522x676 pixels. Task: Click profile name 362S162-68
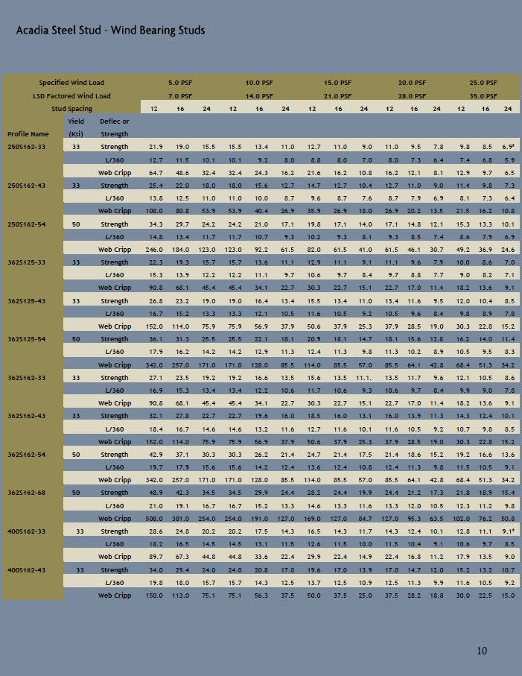tap(26, 493)
